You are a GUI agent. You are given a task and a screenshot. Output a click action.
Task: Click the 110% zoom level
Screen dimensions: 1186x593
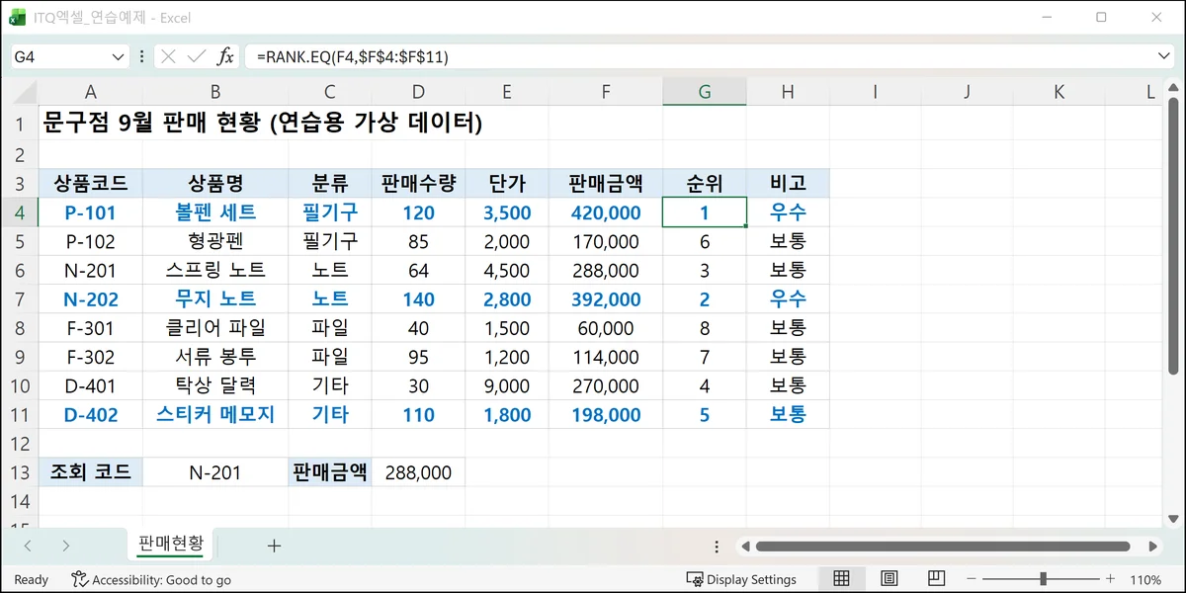click(x=1144, y=580)
